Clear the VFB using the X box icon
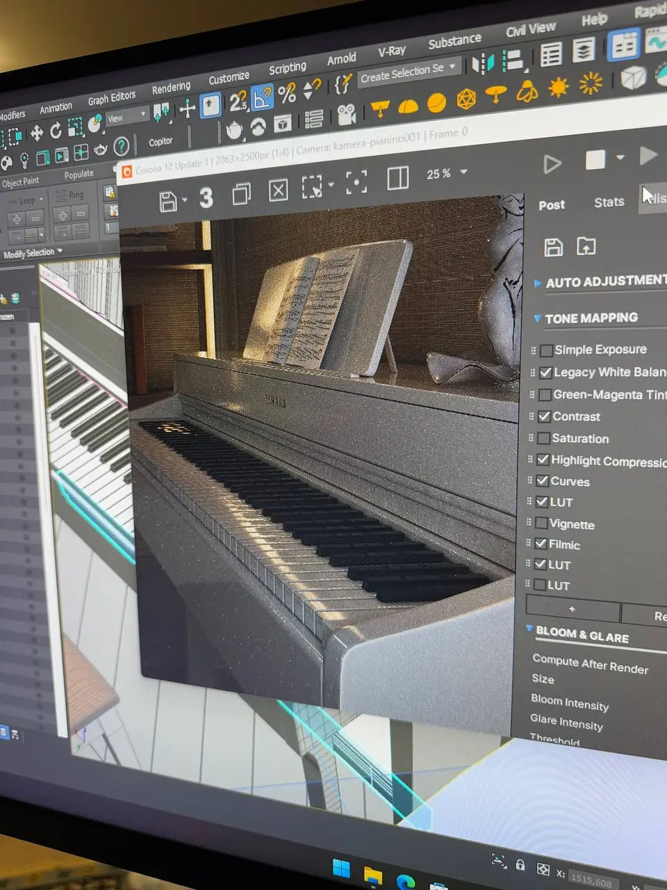 (278, 190)
